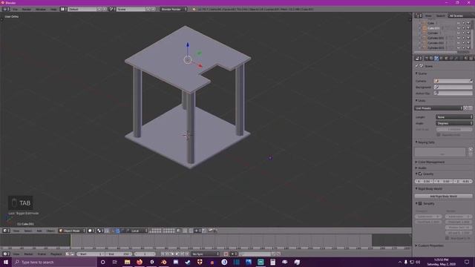Open the Angle Degrees dropdown
Viewport: 475px width, 267px height.
click(x=454, y=123)
